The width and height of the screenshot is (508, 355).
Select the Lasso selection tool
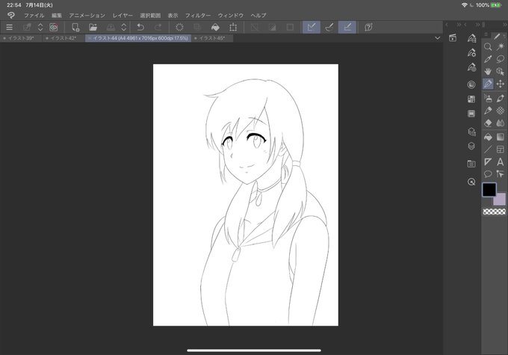(x=501, y=59)
